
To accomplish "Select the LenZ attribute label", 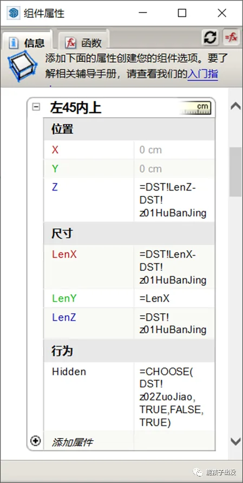I will (x=64, y=317).
